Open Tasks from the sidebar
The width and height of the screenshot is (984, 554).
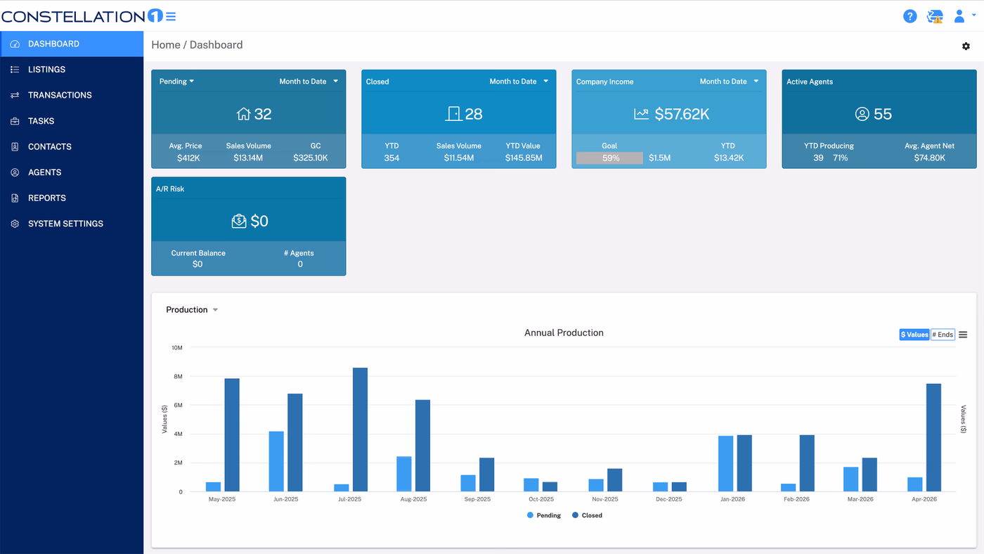click(72, 121)
